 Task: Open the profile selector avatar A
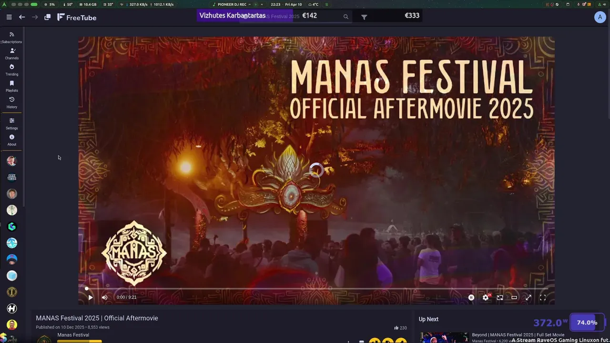coord(600,17)
